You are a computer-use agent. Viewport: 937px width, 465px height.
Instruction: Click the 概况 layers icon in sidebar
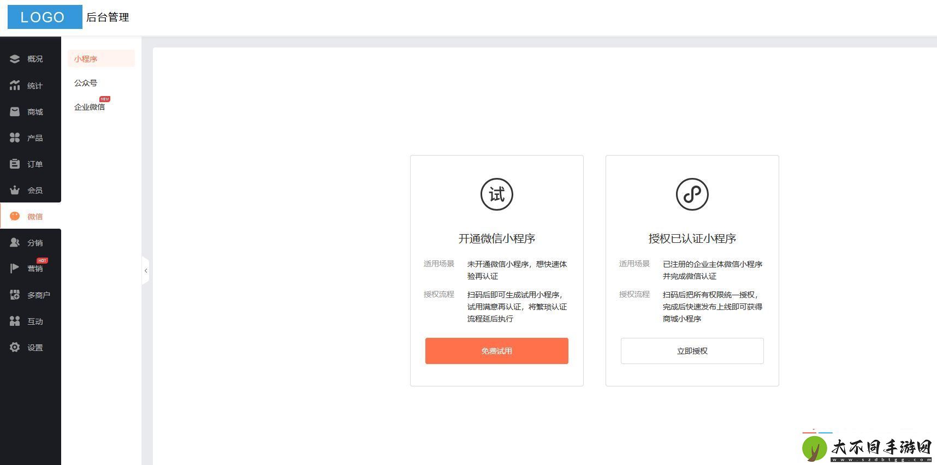(x=15, y=59)
